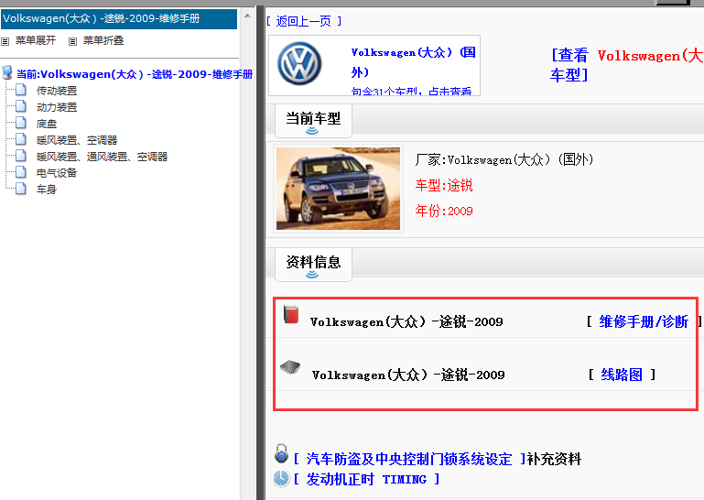Click the 补充资料 text

(x=554, y=459)
